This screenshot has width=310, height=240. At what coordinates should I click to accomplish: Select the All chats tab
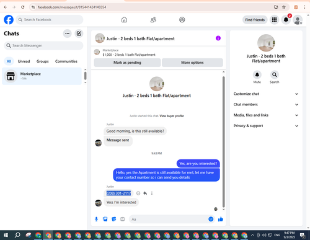[x=9, y=61]
